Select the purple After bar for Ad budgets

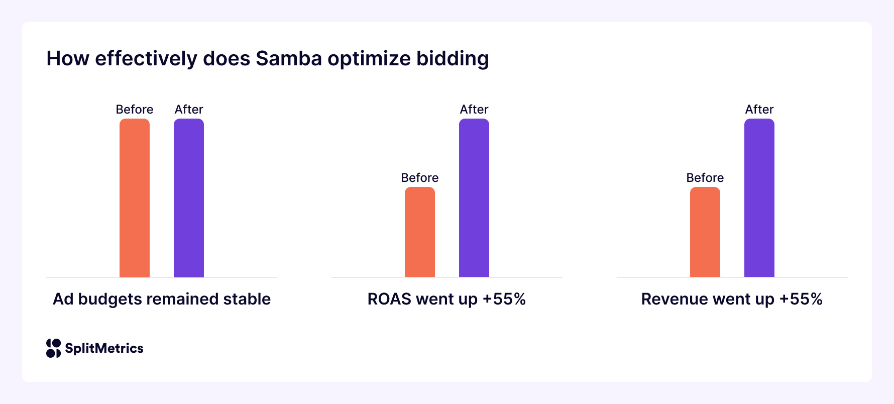point(189,198)
